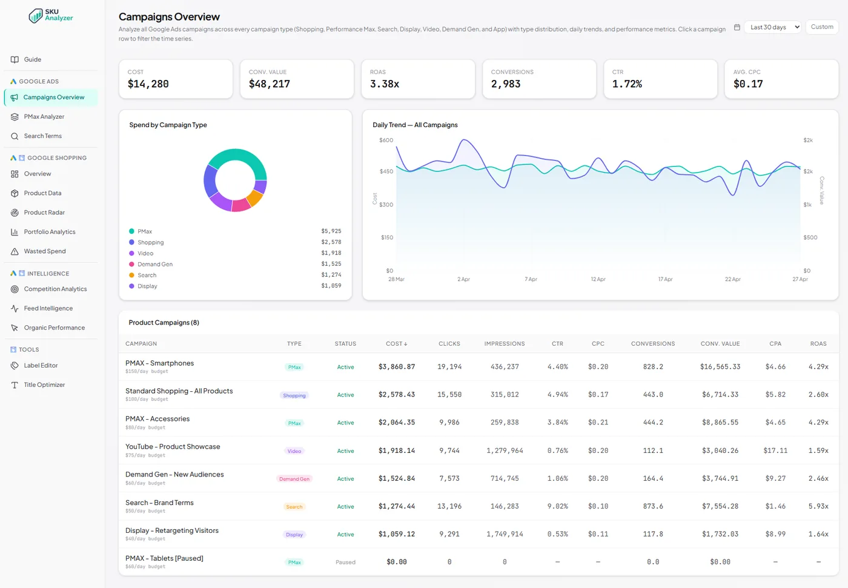Click the Portfolio Analytics chart icon
This screenshot has width=848, height=588.
point(15,232)
